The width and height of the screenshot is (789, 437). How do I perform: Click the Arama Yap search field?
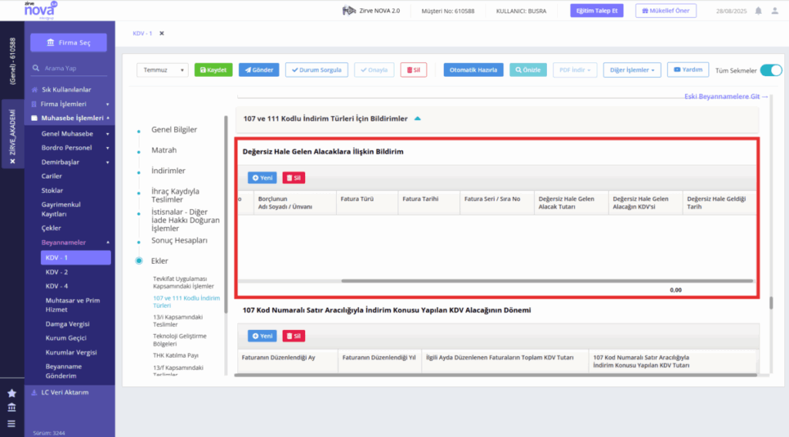[69, 68]
